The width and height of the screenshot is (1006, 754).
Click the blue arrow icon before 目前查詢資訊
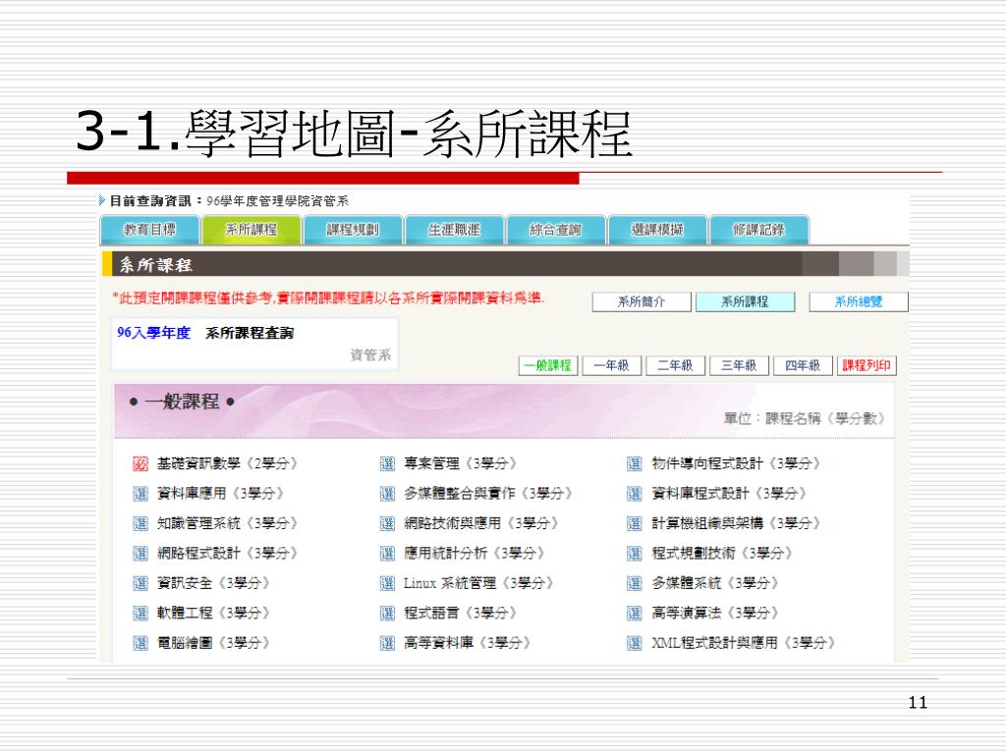(x=102, y=200)
